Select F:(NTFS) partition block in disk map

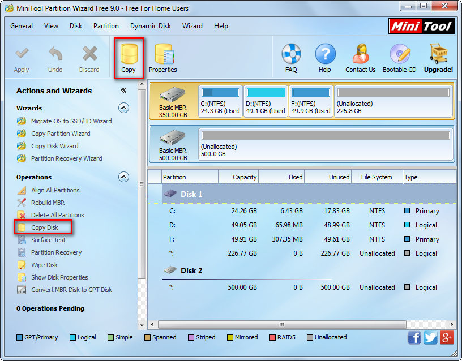point(311,101)
